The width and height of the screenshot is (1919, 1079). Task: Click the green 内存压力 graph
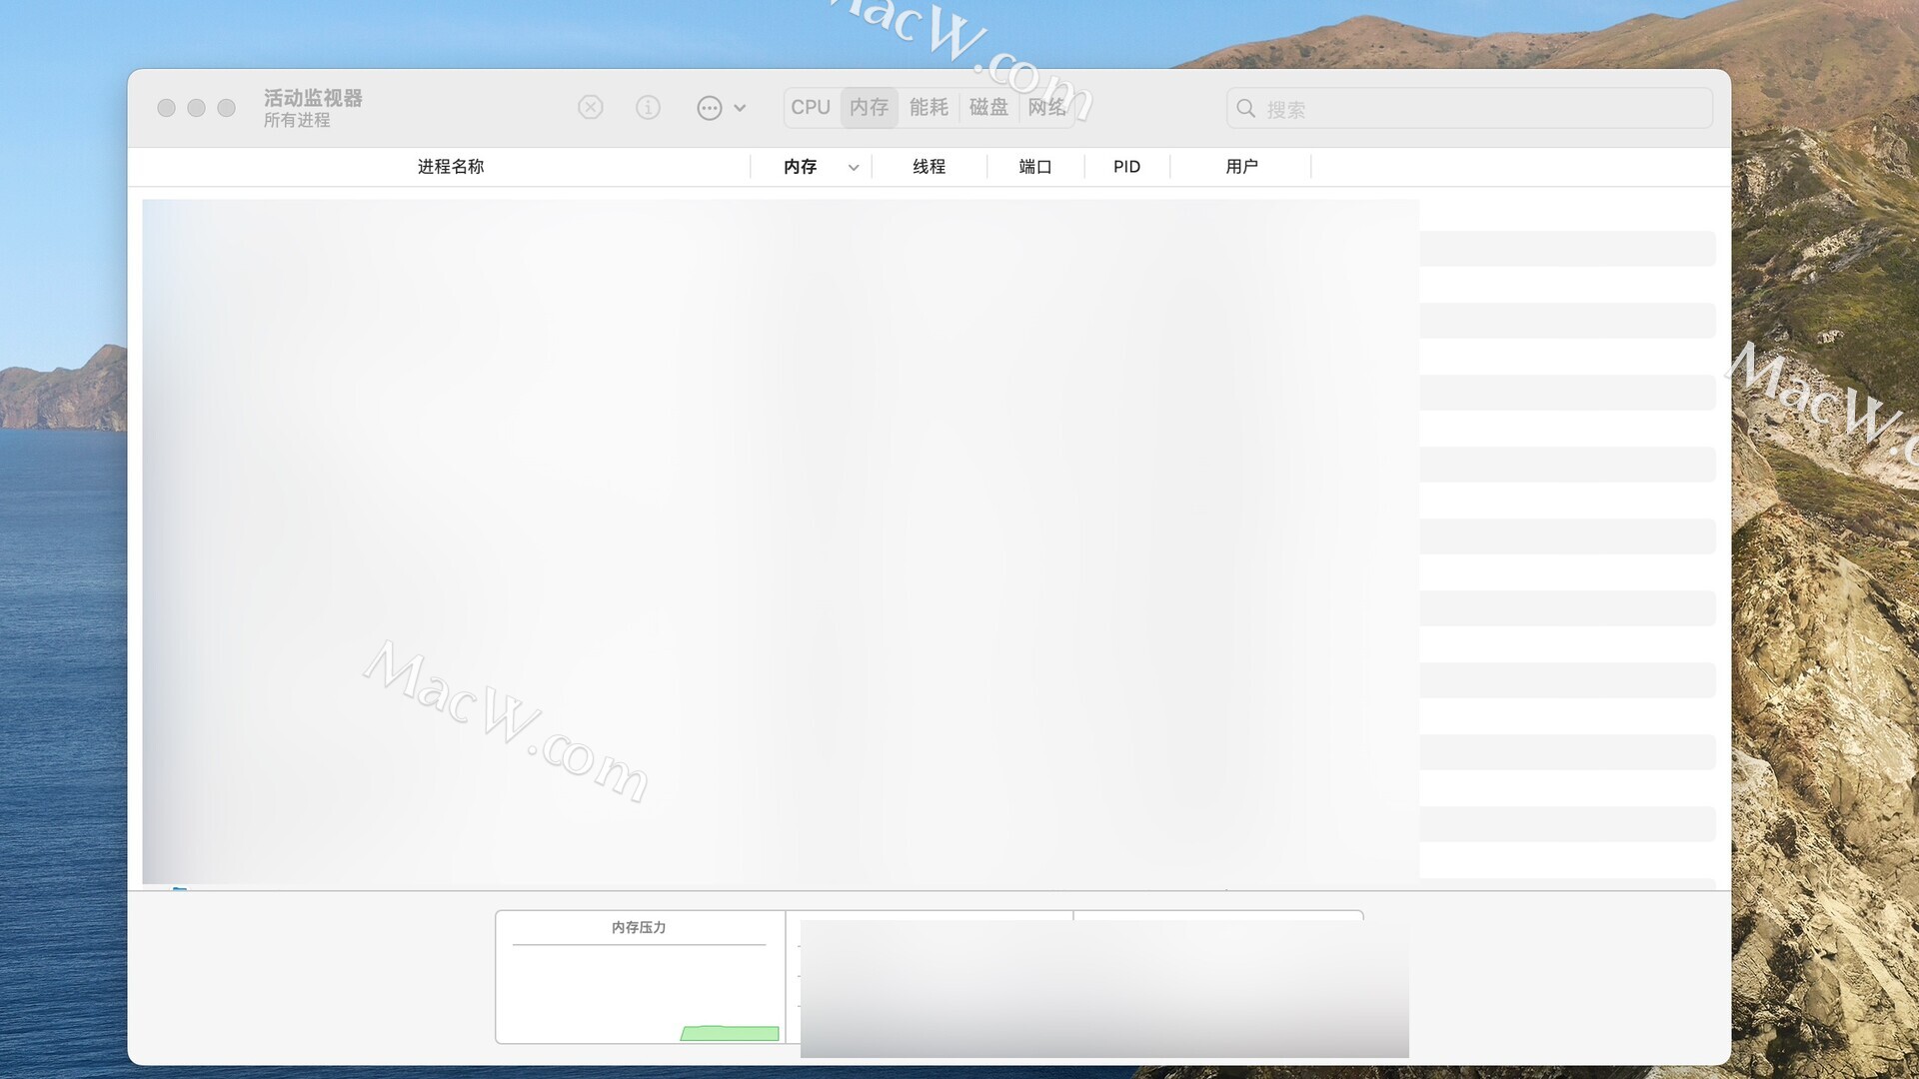coord(730,1033)
